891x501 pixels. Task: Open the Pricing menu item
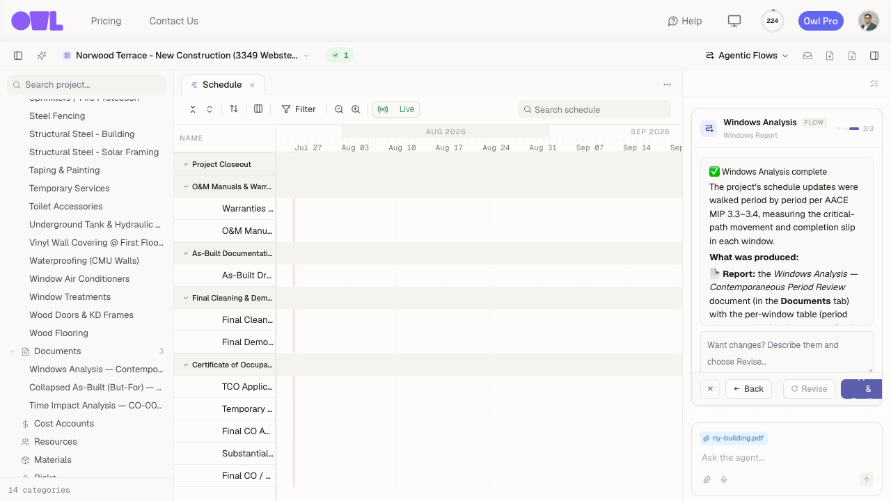point(106,21)
